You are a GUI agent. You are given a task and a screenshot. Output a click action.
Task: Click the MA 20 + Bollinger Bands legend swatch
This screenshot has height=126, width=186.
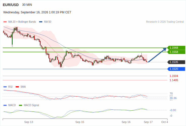point(5,22)
